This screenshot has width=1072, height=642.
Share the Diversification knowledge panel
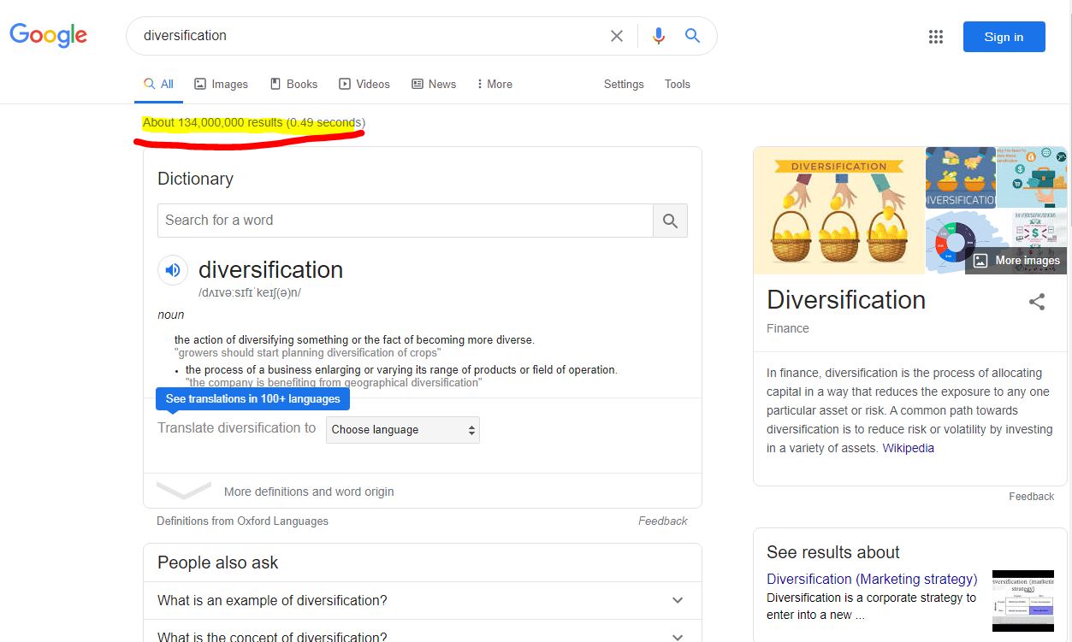pos(1037,301)
